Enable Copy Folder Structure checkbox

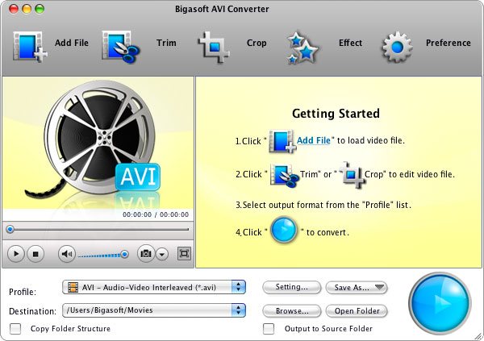[x=15, y=329]
